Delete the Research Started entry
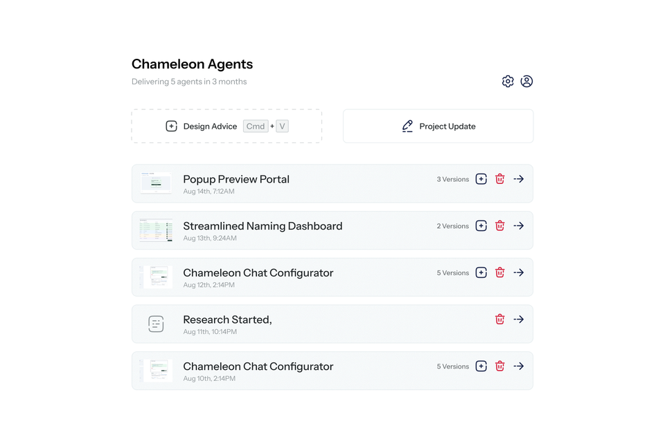This screenshot has height=446, width=665. (500, 319)
